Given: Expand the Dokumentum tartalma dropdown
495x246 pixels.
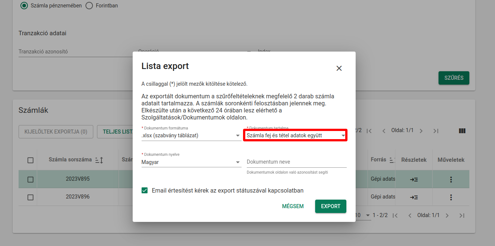Looking at the screenshot, I should (x=295, y=136).
